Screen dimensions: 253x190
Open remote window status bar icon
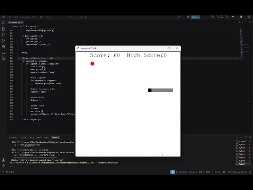(3, 172)
